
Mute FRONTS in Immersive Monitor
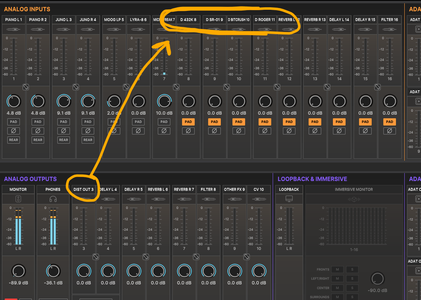pos(337,269)
